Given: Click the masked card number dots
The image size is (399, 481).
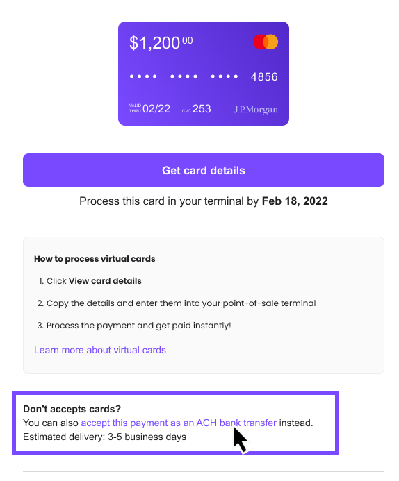Looking at the screenshot, I should pos(184,76).
